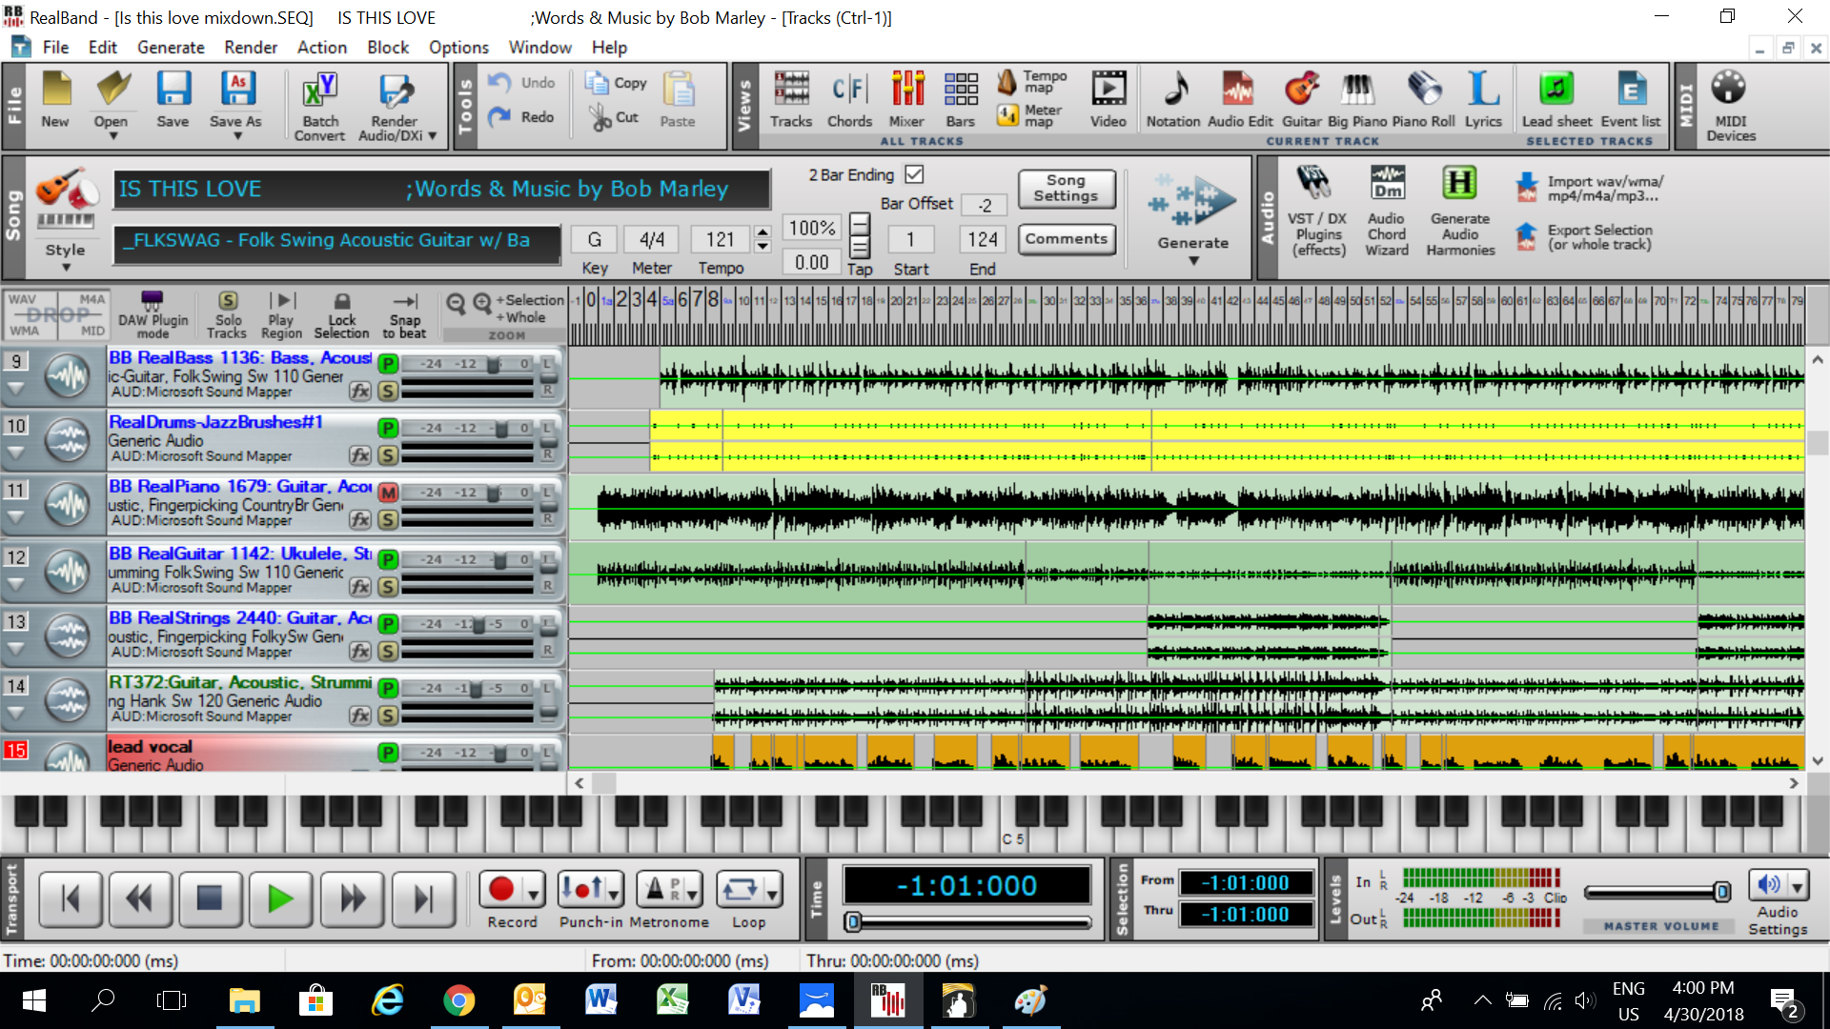
Task: Open the Audio Edit window
Action: coord(1240,100)
